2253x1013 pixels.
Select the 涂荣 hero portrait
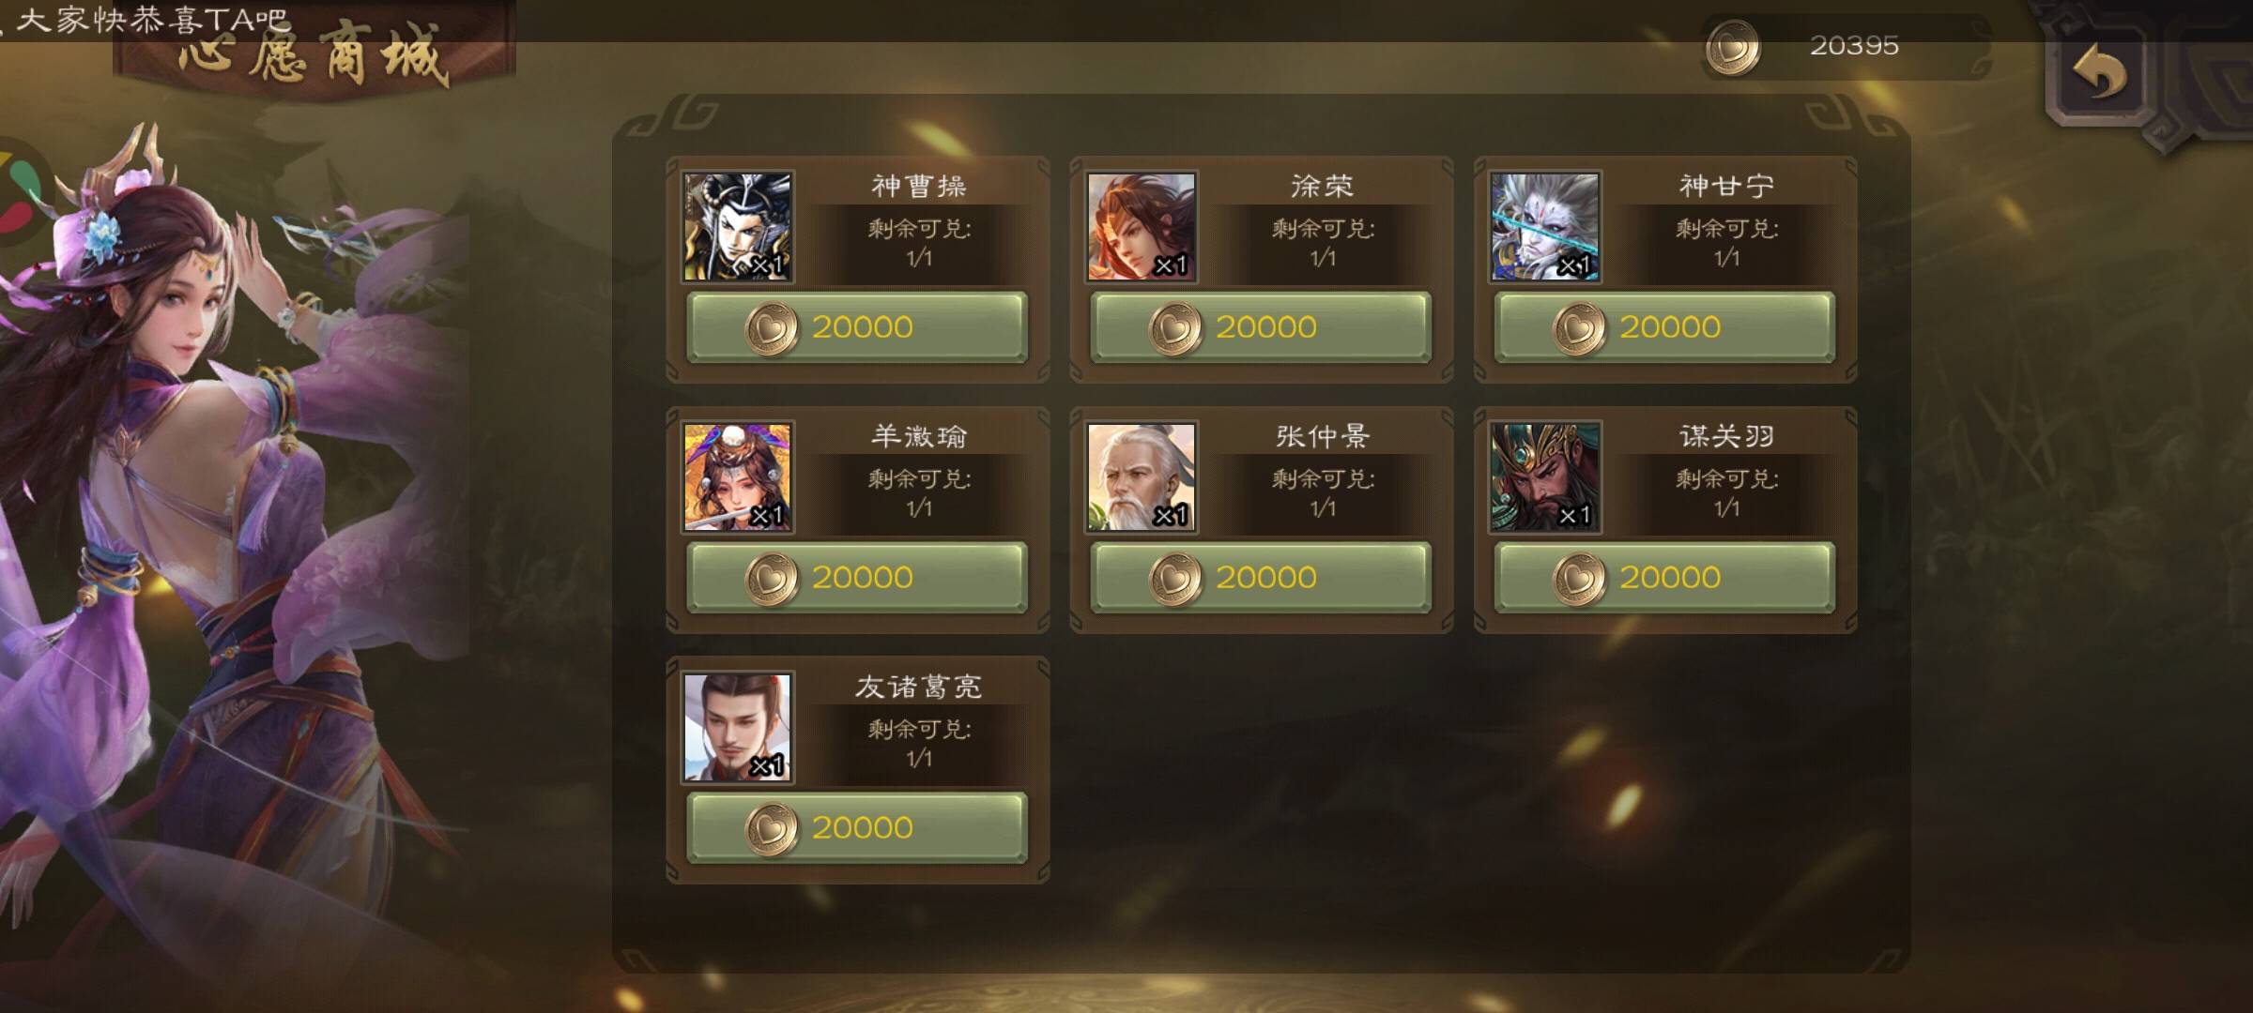click(x=1142, y=227)
